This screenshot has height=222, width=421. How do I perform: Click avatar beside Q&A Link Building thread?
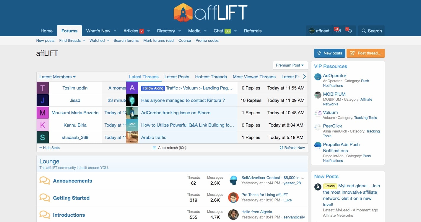pyautogui.click(x=132, y=125)
